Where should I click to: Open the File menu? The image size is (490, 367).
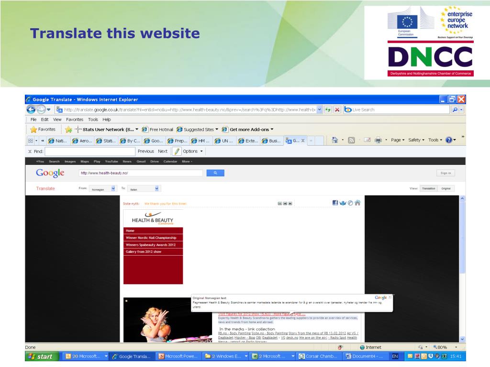point(33,119)
